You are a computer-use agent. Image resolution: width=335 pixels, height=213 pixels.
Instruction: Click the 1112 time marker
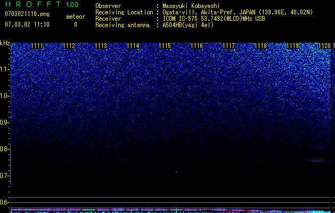tap(69, 46)
